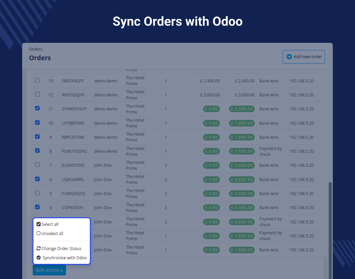
Task: Click the £ 2,400.00 total for order 13
Action: coord(245,81)
